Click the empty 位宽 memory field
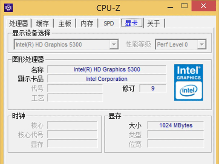 (x=176, y=144)
